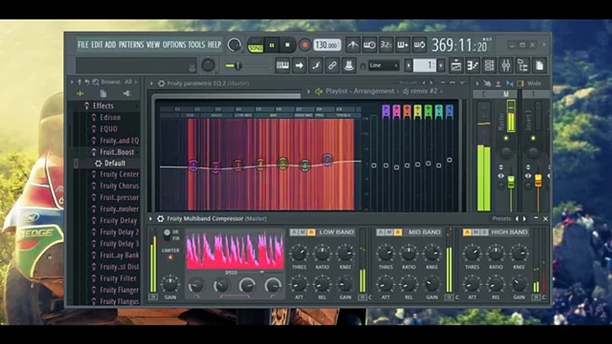Click the browser speaker icon
612x344 pixels.
point(127,94)
